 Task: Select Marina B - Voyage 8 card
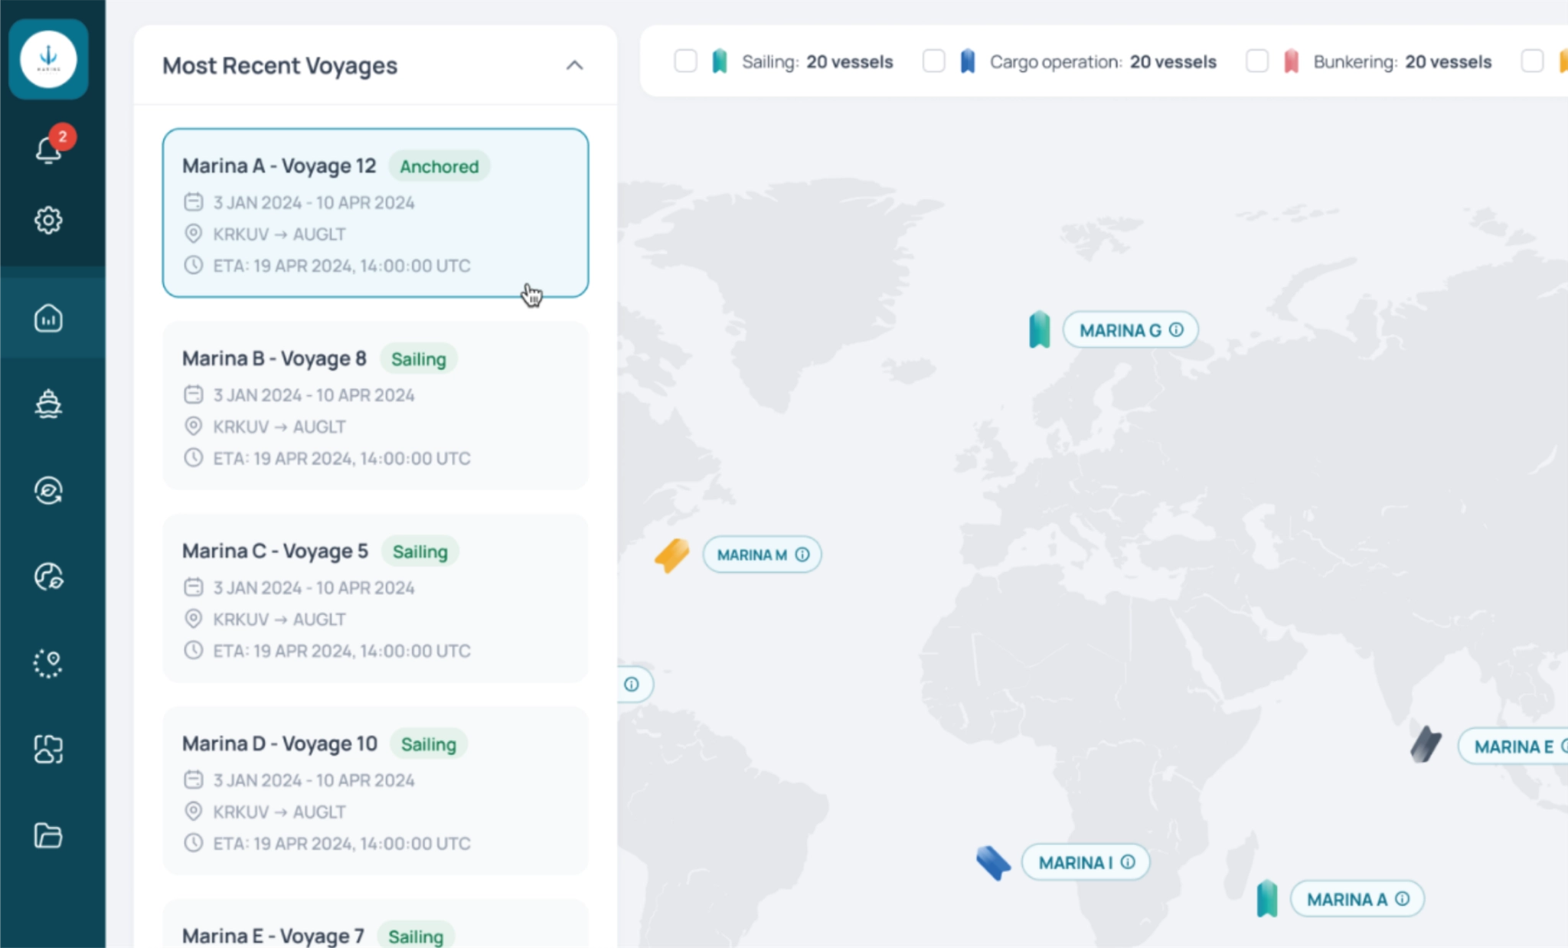click(x=375, y=406)
